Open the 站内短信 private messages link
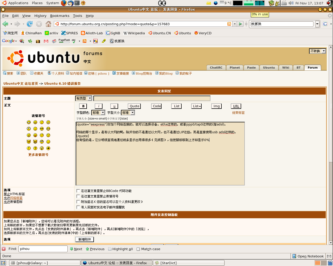The height and width of the screenshot is (266, 333). 74,73
